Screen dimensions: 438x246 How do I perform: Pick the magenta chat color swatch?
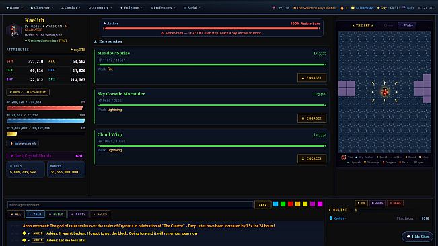point(320,204)
